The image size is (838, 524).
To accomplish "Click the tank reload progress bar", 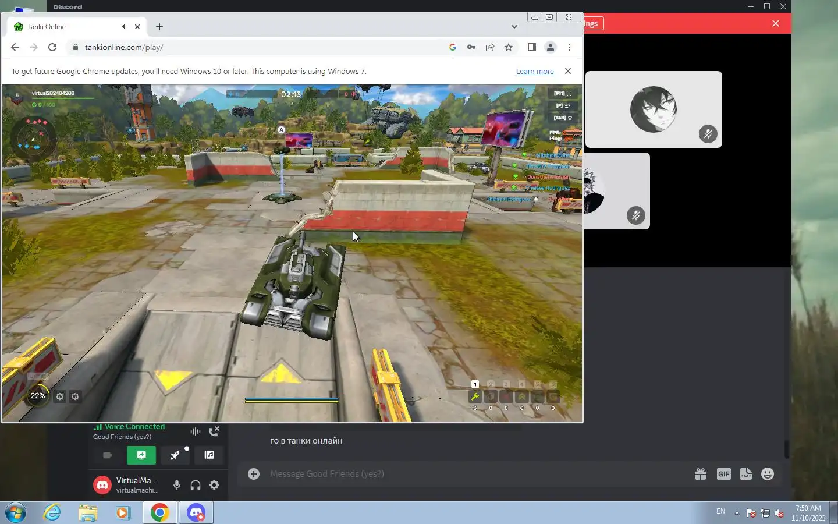I will (x=292, y=401).
